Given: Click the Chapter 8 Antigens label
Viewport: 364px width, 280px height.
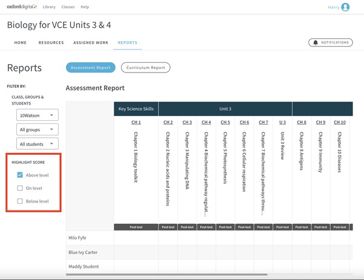Looking at the screenshot, I should tap(301, 151).
